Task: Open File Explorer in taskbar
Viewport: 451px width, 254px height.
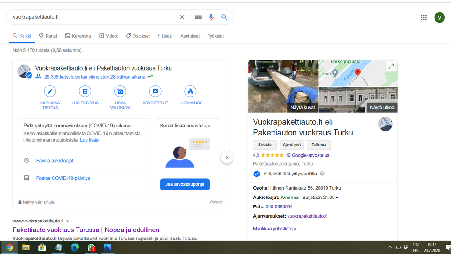Action: point(26,247)
